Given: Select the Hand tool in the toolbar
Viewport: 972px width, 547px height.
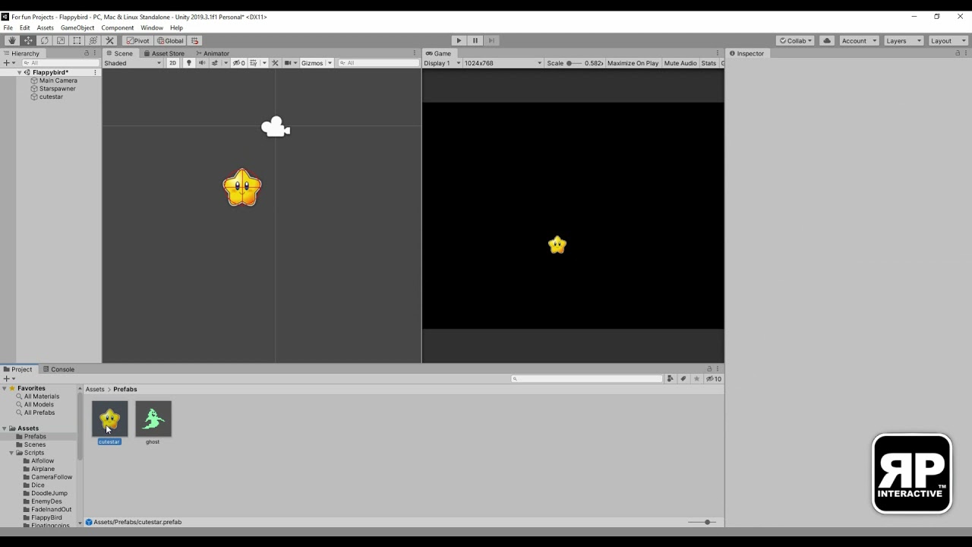Looking at the screenshot, I should click(x=11, y=41).
